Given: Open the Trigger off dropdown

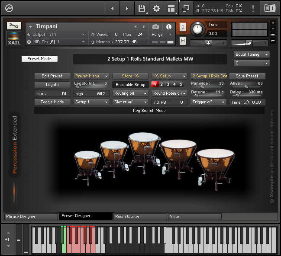Looking at the screenshot, I should (x=208, y=102).
